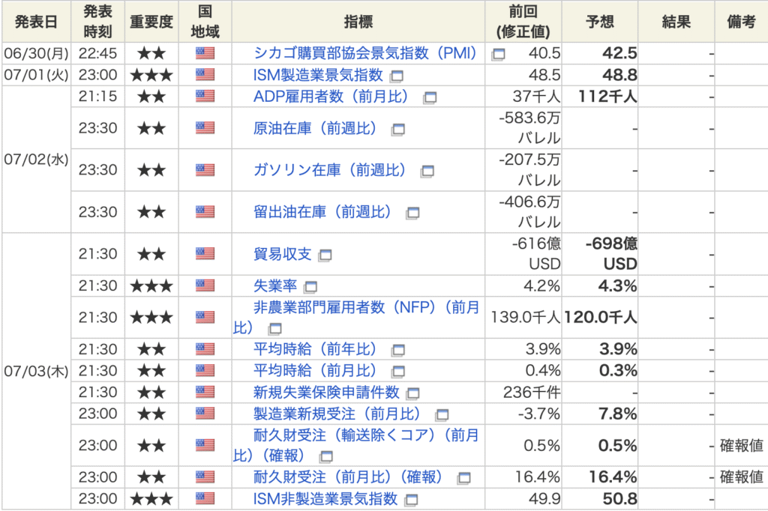Screen dimensions: 768x511
Task: Open ADP雇用者数（前月比）link
Action: [331, 97]
